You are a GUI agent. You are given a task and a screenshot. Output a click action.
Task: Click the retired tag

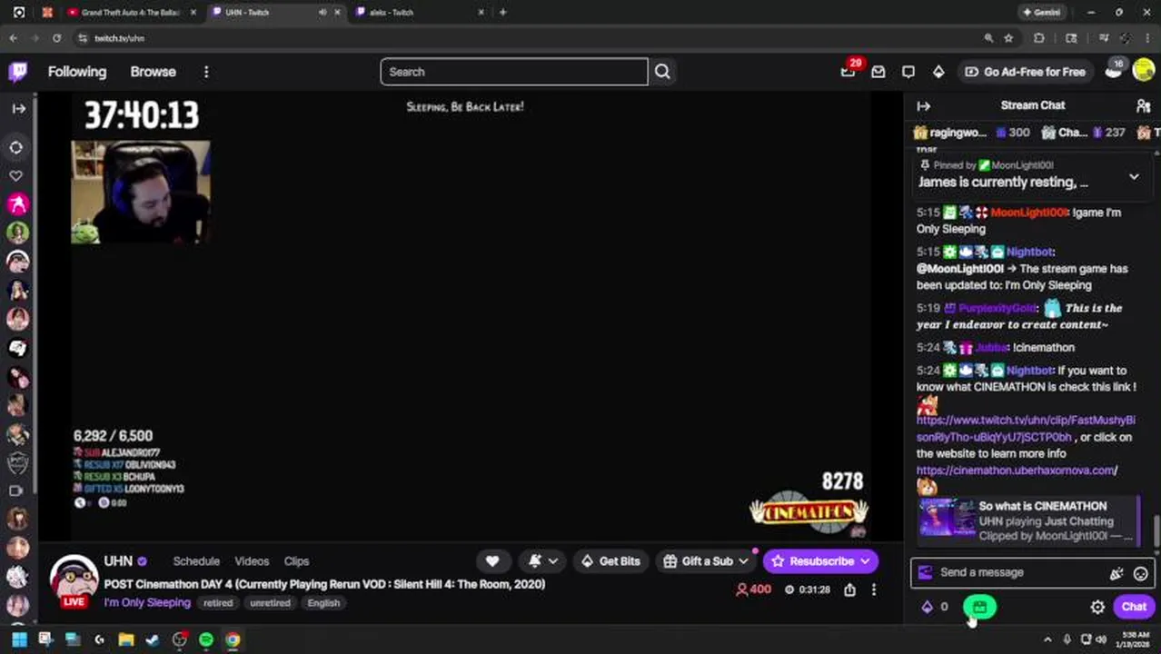point(218,603)
